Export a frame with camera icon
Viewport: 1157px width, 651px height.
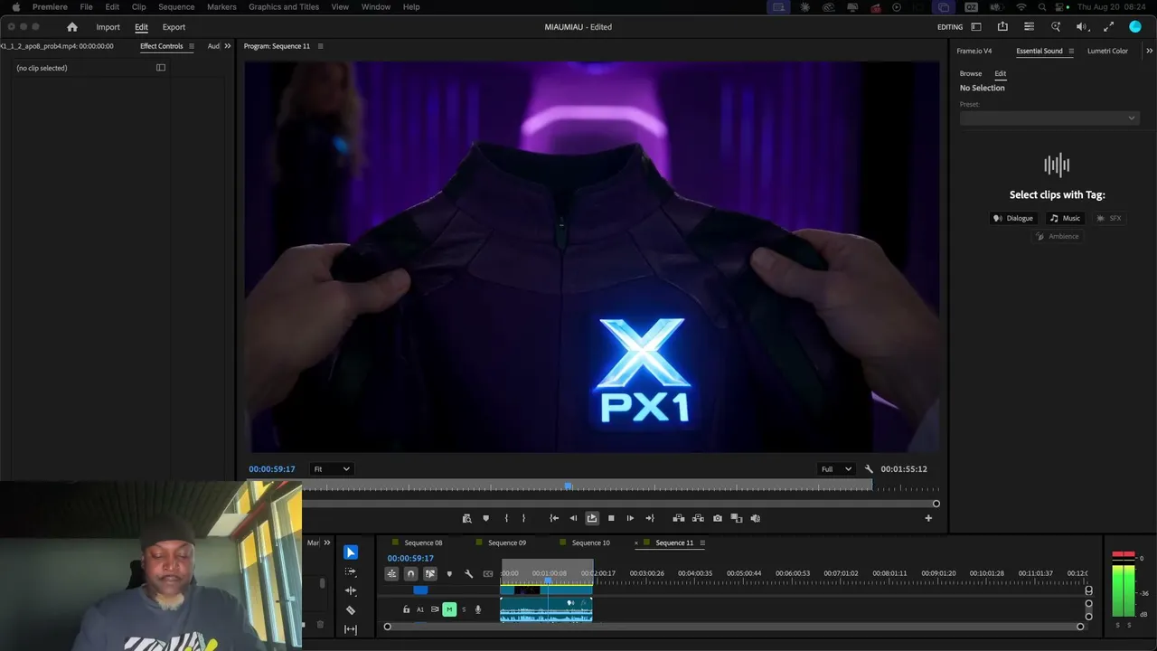[718, 518]
